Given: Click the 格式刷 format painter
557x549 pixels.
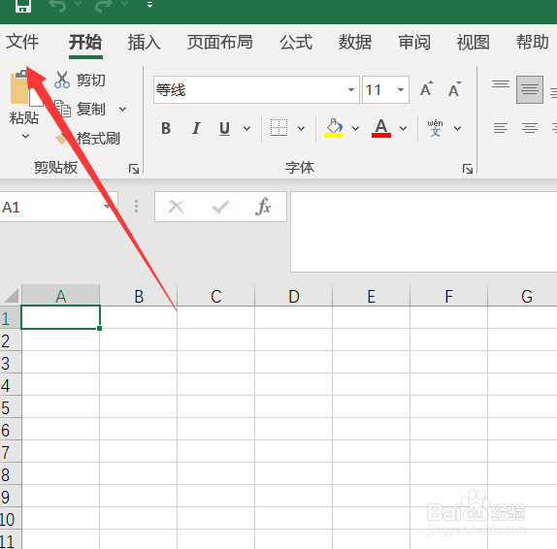Looking at the screenshot, I should [87, 138].
